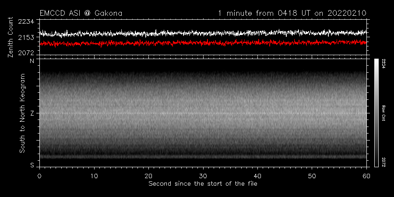Click the 'S' south label on the keogram axis
The height and width of the screenshot is (197, 394).
[32, 165]
